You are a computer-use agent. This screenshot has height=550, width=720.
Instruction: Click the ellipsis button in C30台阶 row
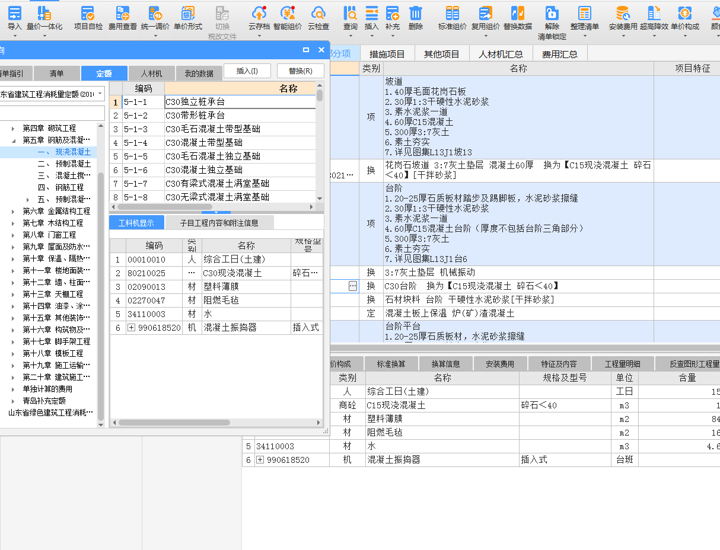click(353, 286)
